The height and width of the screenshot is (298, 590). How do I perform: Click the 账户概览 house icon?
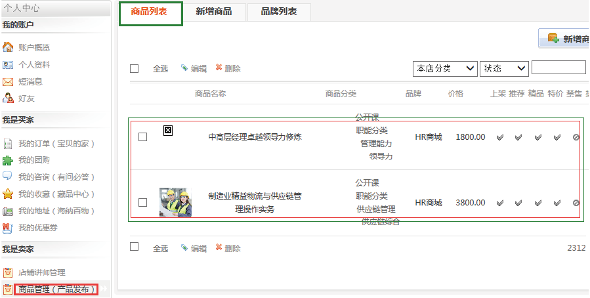tap(8, 47)
